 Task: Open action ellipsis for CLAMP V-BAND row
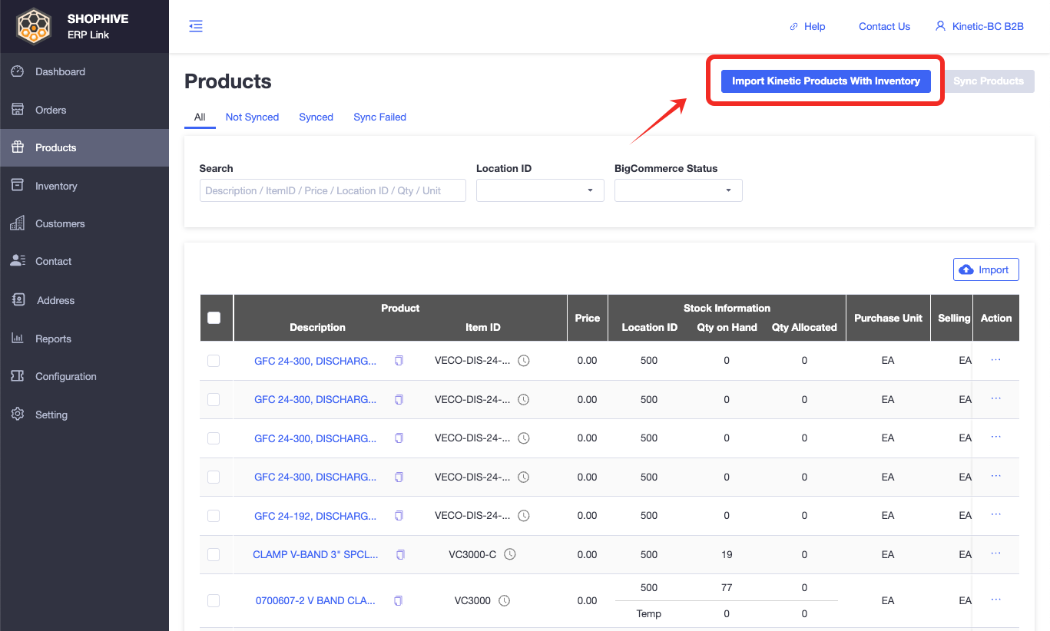(x=996, y=553)
